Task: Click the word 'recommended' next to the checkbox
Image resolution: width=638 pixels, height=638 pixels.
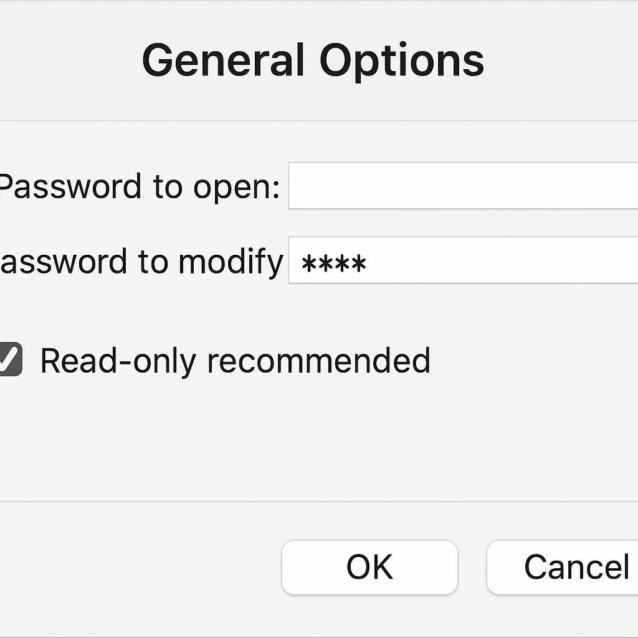Action: coord(318,361)
